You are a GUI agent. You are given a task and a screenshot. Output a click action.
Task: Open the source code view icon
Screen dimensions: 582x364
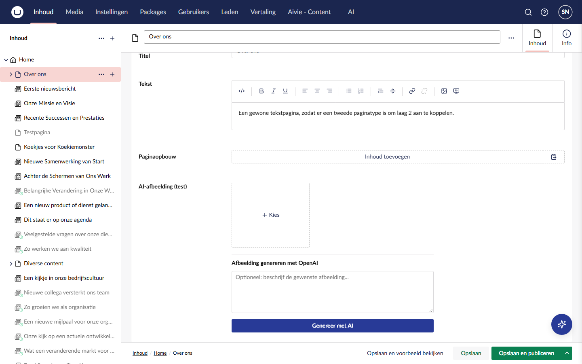pos(242,91)
